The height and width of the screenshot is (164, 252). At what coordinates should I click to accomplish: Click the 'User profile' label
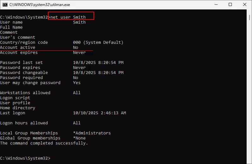[15, 103]
